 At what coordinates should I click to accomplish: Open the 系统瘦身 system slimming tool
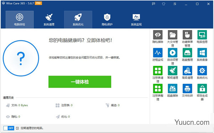[x=202, y=53]
